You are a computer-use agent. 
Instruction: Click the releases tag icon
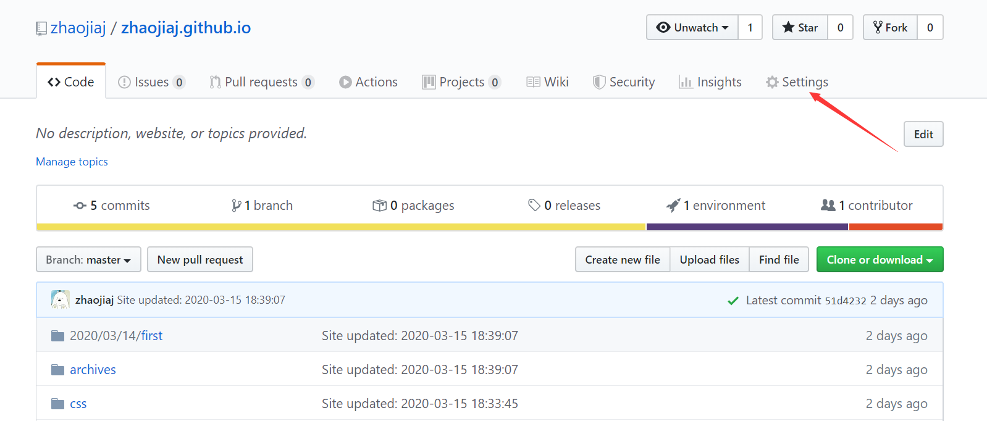click(x=534, y=205)
